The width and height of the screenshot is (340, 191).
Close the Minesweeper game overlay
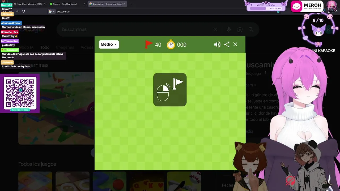[235, 45]
